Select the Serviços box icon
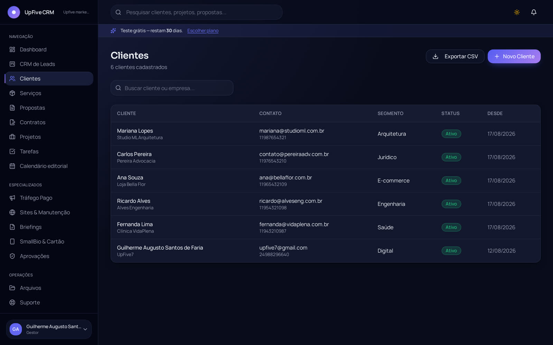The width and height of the screenshot is (553, 345). (12, 93)
